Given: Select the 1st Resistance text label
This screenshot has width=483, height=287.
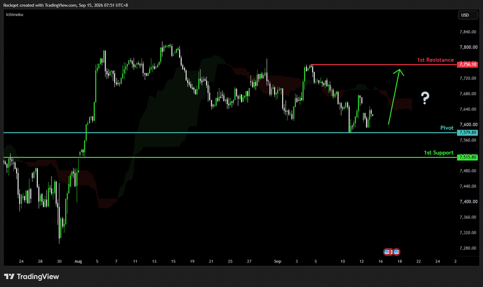Looking at the screenshot, I should point(435,60).
